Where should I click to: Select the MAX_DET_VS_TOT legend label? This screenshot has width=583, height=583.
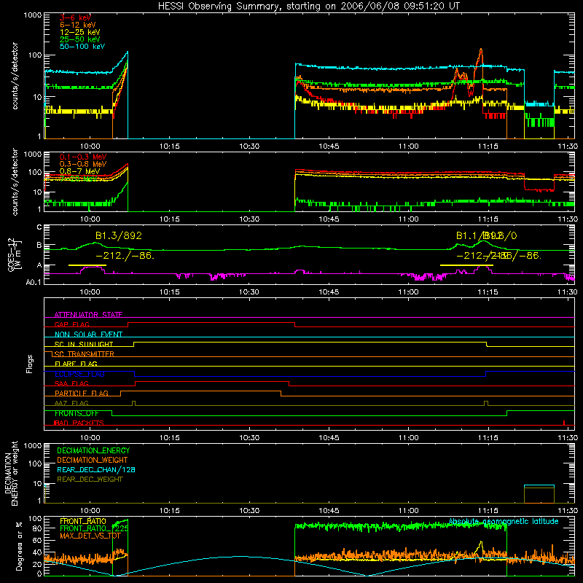(90, 536)
